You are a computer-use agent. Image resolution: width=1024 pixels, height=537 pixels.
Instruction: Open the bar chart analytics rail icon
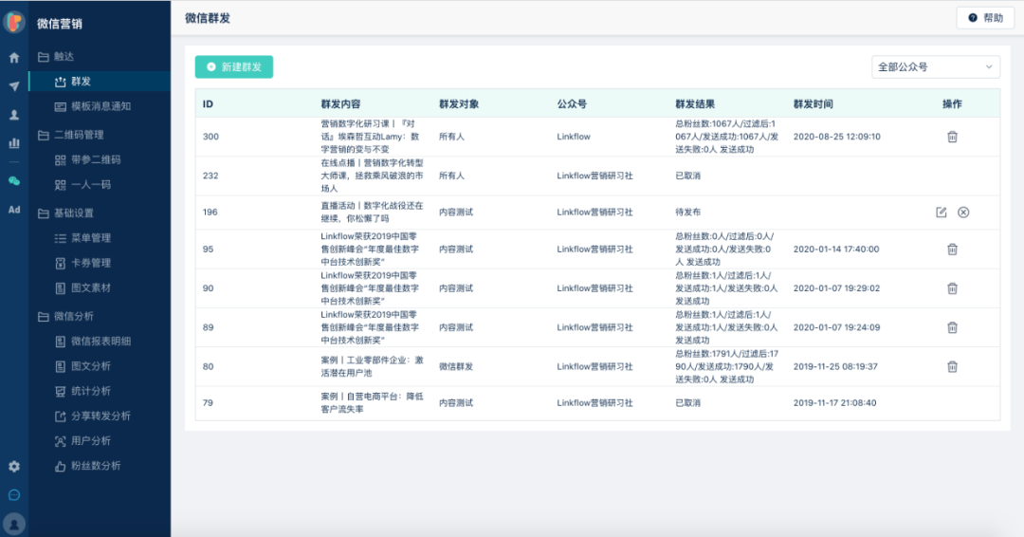13,143
